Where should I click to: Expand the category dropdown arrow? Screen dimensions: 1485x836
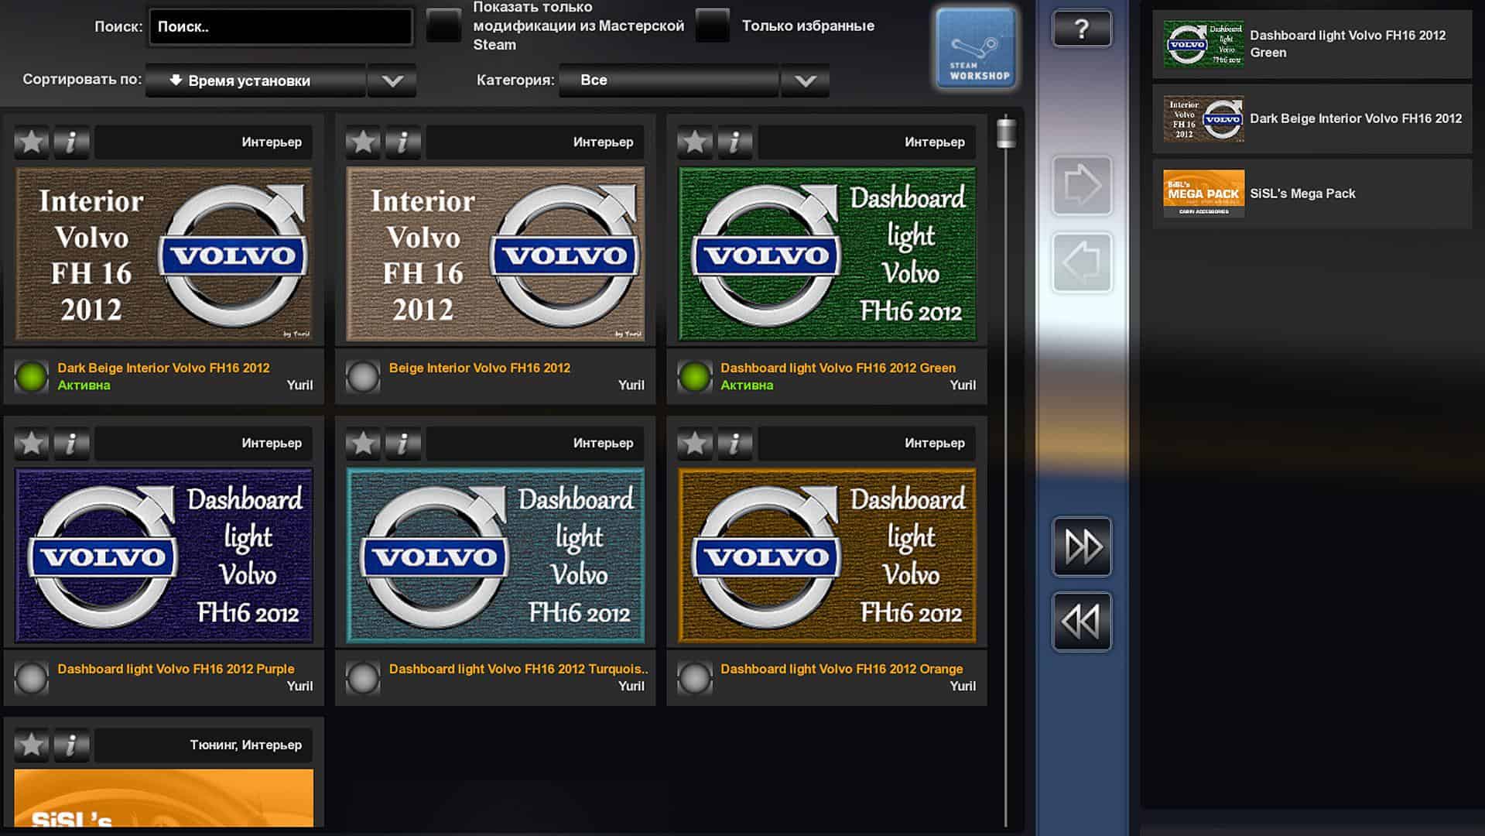coord(805,81)
